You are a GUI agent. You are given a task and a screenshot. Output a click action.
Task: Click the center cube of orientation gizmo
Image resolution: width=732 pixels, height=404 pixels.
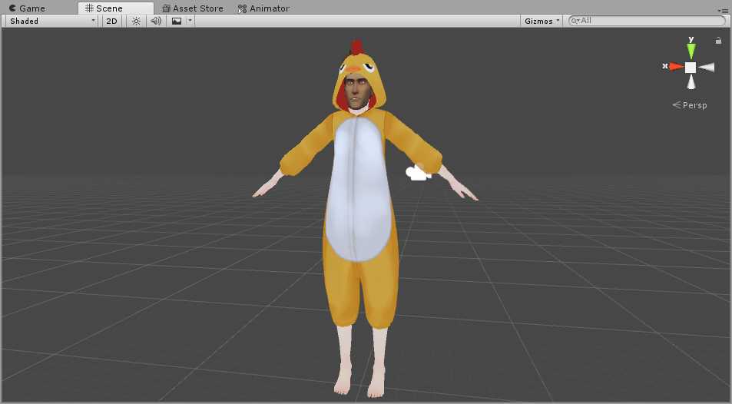click(691, 68)
